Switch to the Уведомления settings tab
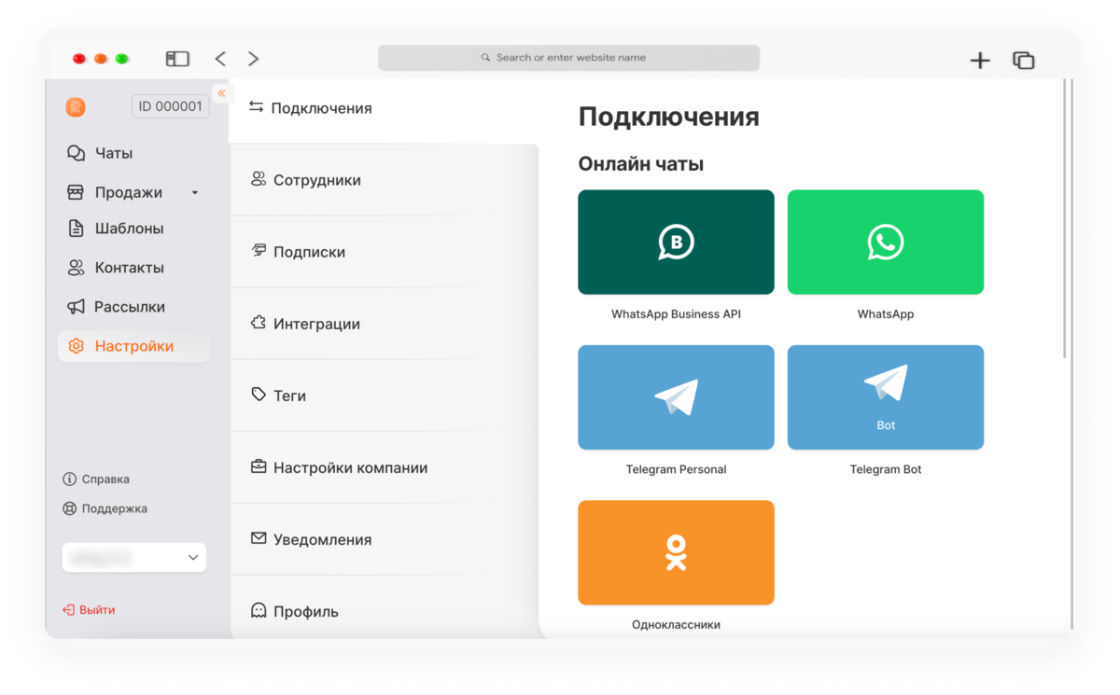Screen dimensions: 1120x695 [x=385, y=539]
